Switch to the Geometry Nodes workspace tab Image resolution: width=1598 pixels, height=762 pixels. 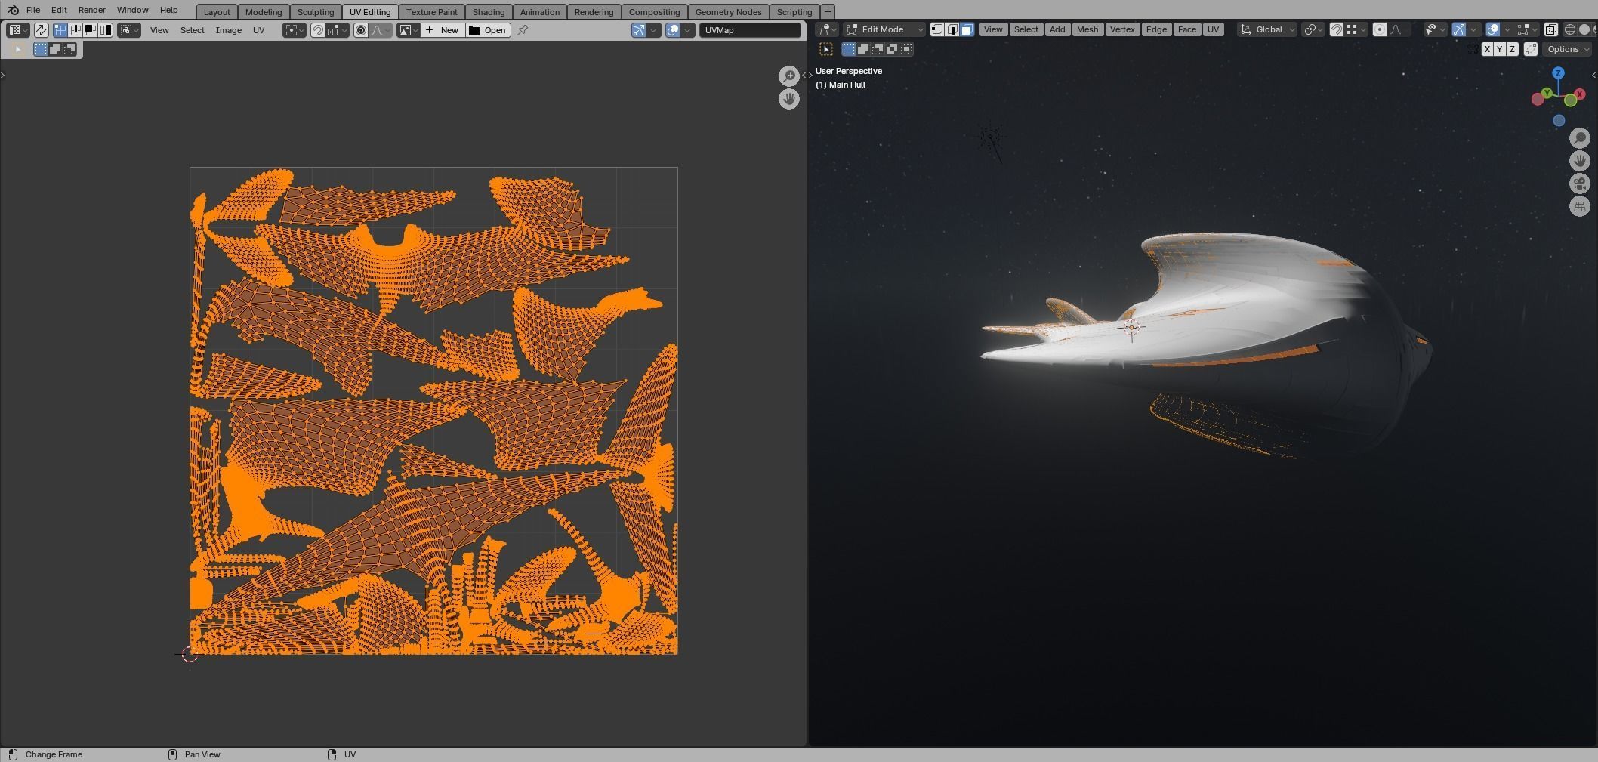click(x=728, y=11)
